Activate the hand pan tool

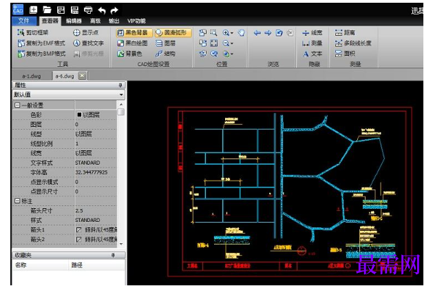pyautogui.click(x=242, y=32)
